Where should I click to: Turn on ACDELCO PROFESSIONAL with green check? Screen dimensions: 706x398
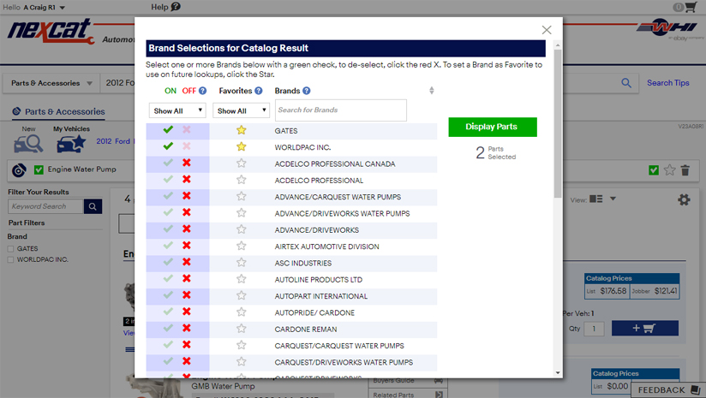[168, 180]
